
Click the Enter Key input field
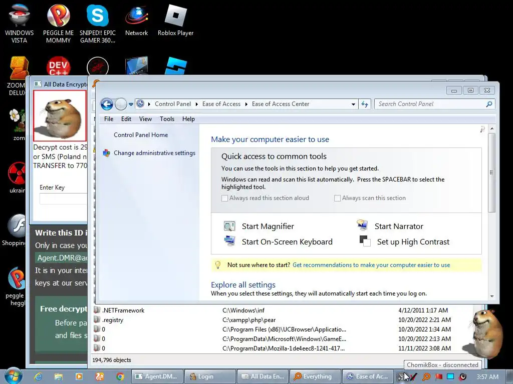(x=64, y=198)
